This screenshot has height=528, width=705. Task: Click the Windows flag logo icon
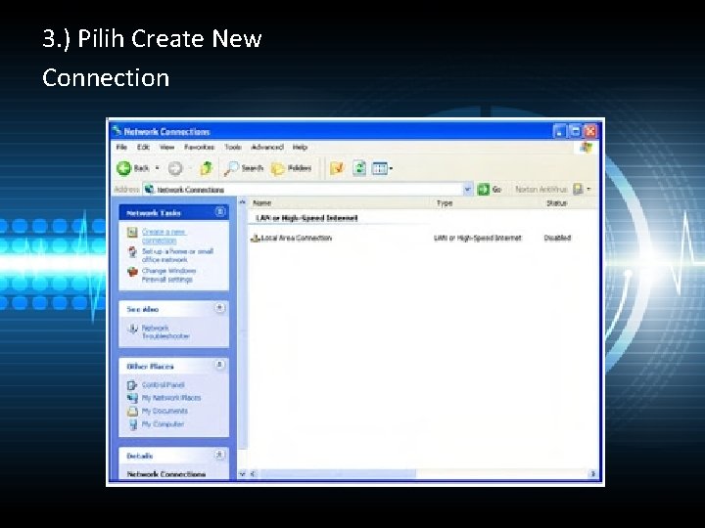(x=587, y=148)
